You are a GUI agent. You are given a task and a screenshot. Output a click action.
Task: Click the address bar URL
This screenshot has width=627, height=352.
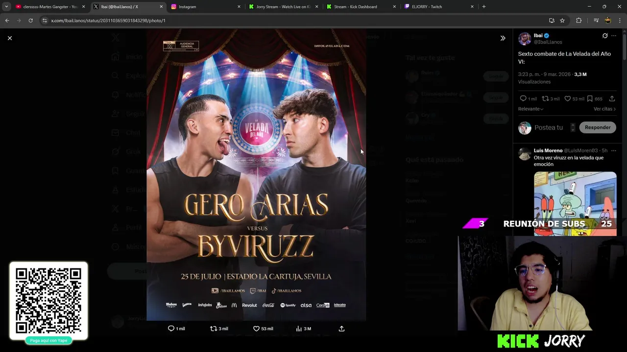point(108,21)
